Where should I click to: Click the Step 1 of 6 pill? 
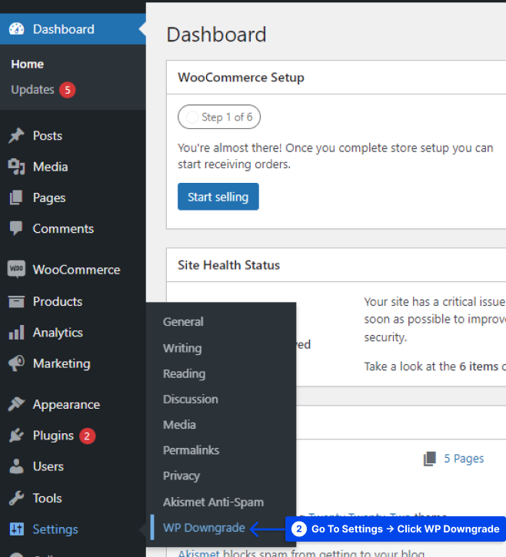coord(219,117)
